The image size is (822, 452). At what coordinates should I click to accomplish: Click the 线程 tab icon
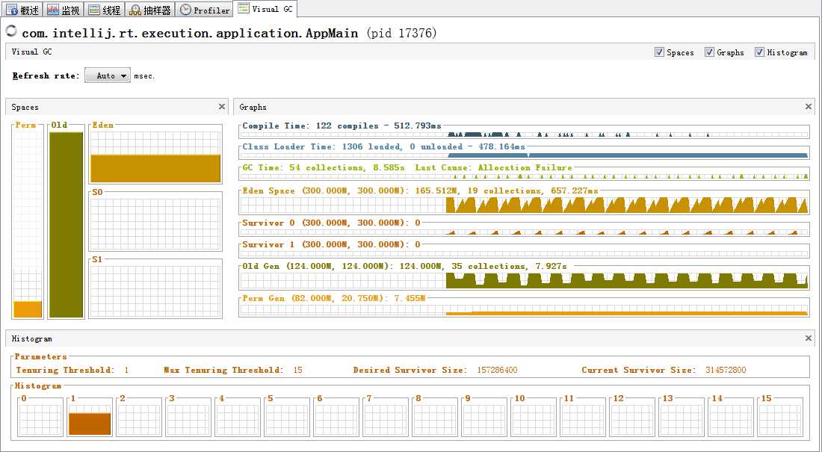pyautogui.click(x=94, y=10)
